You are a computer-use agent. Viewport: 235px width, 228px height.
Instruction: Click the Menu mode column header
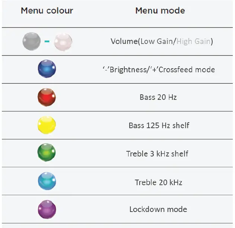pos(160,10)
